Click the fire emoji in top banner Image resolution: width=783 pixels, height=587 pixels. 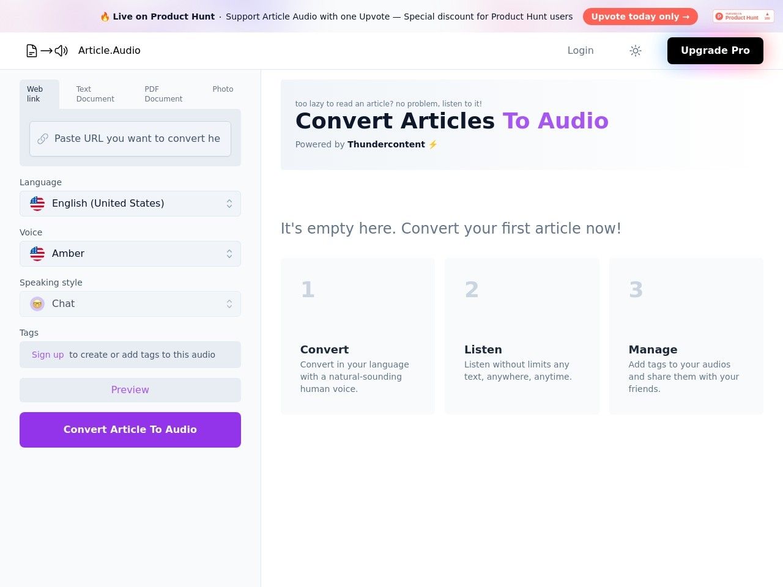[105, 17]
